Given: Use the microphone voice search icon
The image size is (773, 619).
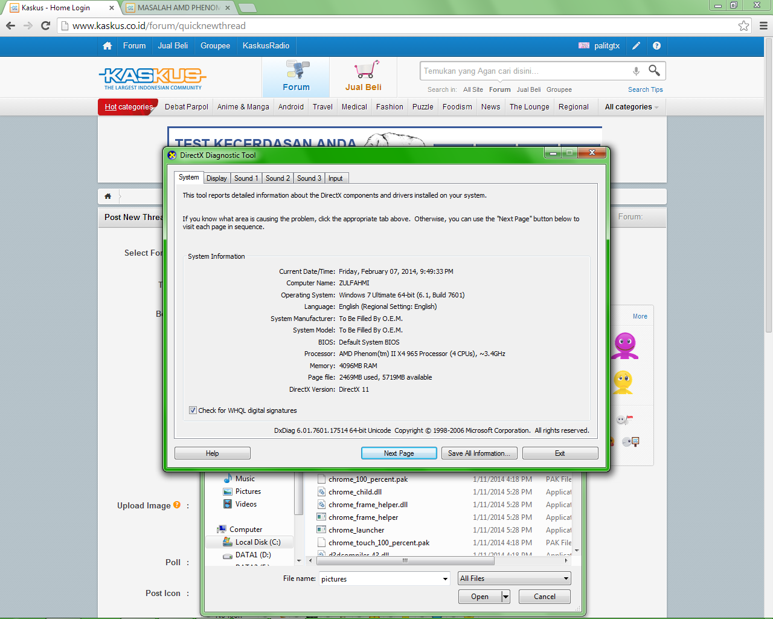Looking at the screenshot, I should coord(636,71).
